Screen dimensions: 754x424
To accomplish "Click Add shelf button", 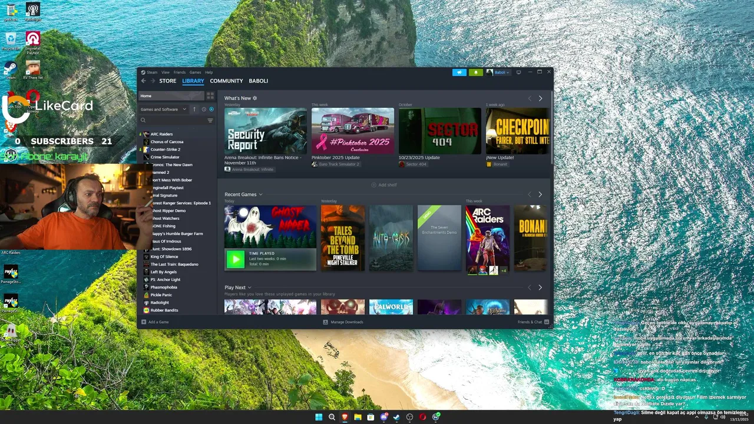I will 384,185.
